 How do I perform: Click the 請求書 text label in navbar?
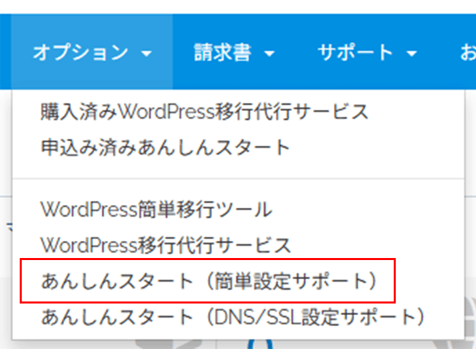point(222,52)
